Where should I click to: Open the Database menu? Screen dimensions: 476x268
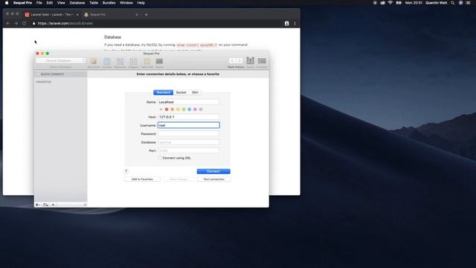(77, 3)
